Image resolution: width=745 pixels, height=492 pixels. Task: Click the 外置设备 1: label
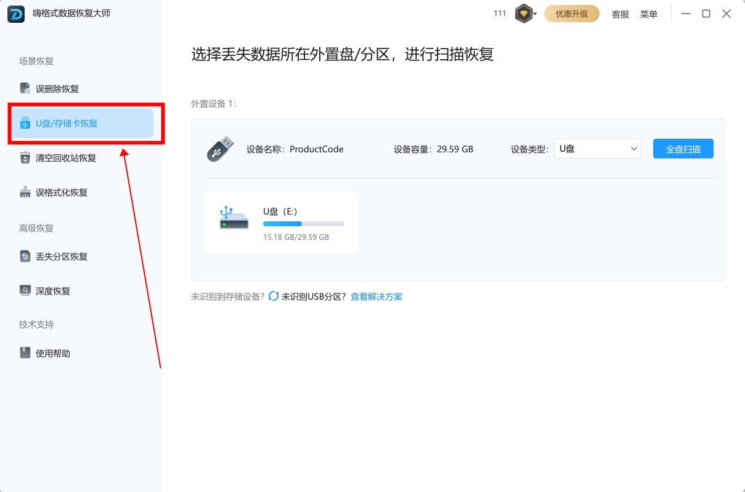pyautogui.click(x=214, y=104)
